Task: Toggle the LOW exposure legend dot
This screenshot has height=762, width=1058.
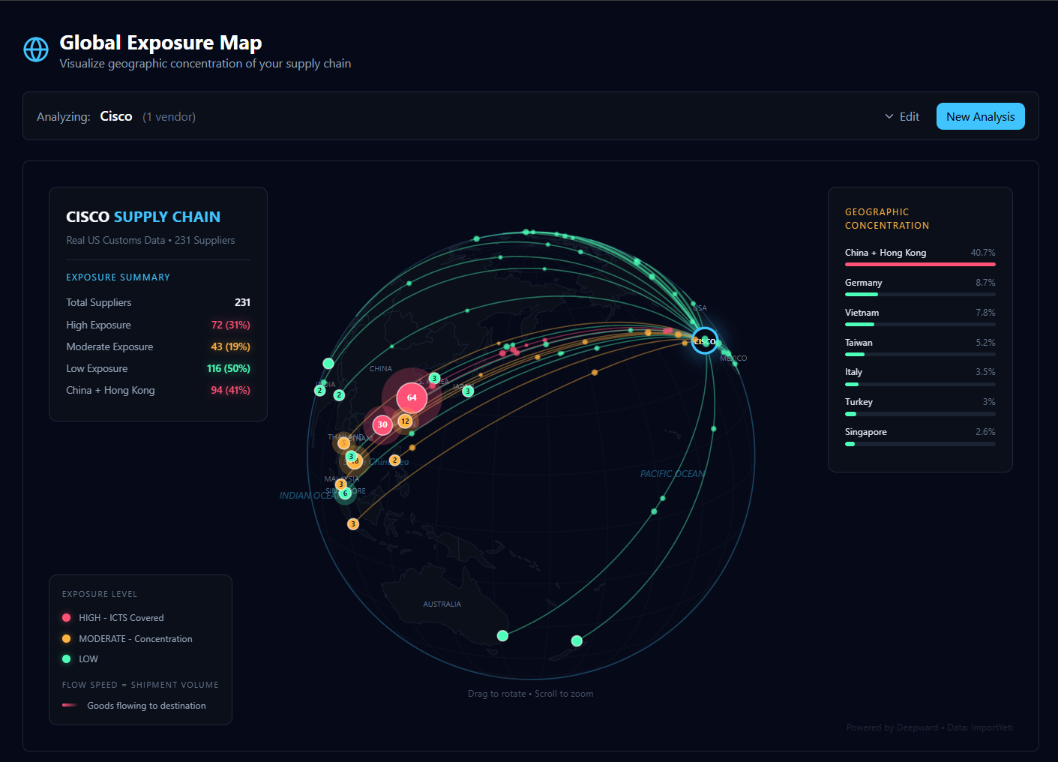Action: (x=66, y=658)
